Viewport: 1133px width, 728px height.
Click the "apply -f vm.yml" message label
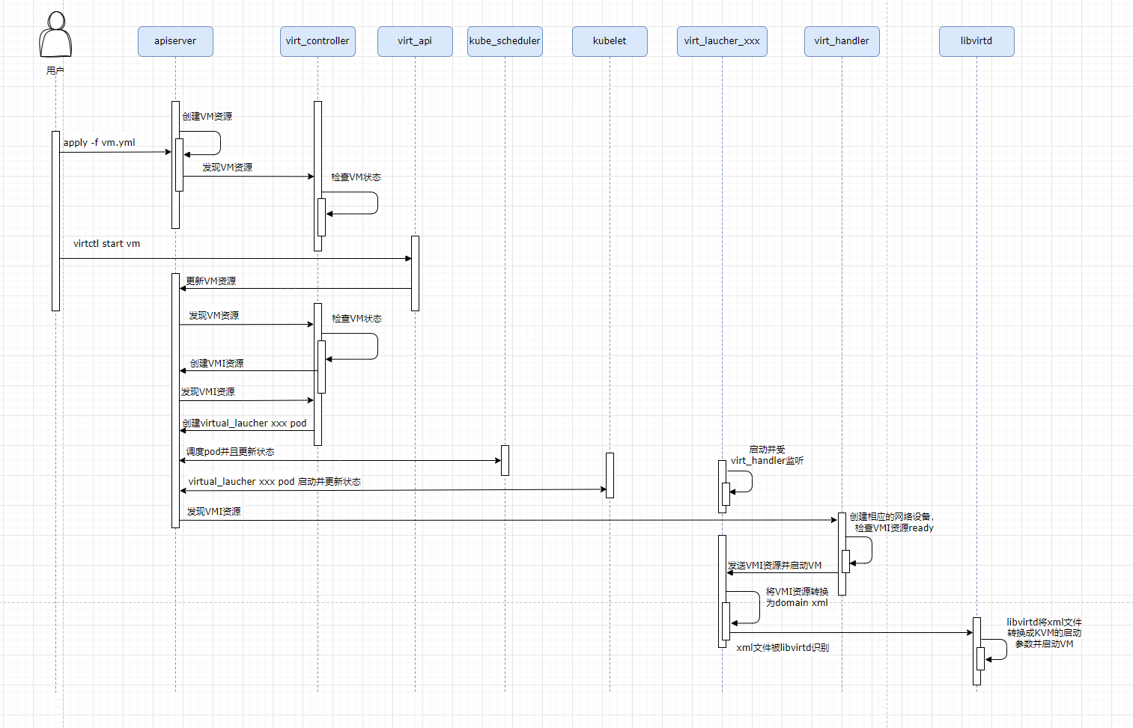100,143
